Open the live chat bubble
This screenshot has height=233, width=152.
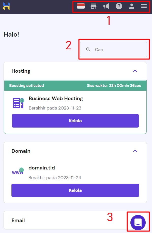point(138,222)
